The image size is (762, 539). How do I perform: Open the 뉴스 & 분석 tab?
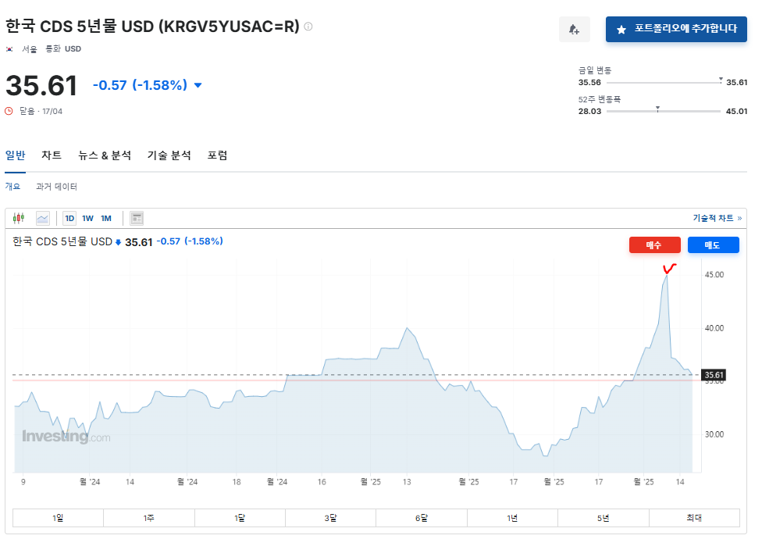tap(105, 155)
